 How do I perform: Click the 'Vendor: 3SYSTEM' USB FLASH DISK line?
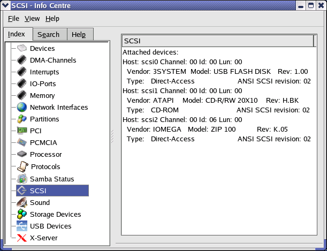click(x=217, y=72)
